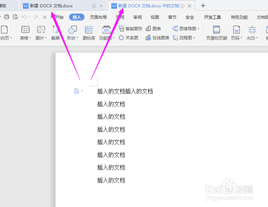Expand the 流程图 dropdown arrow
Image resolution: width=268 pixels, height=207 pixels.
(x=194, y=38)
